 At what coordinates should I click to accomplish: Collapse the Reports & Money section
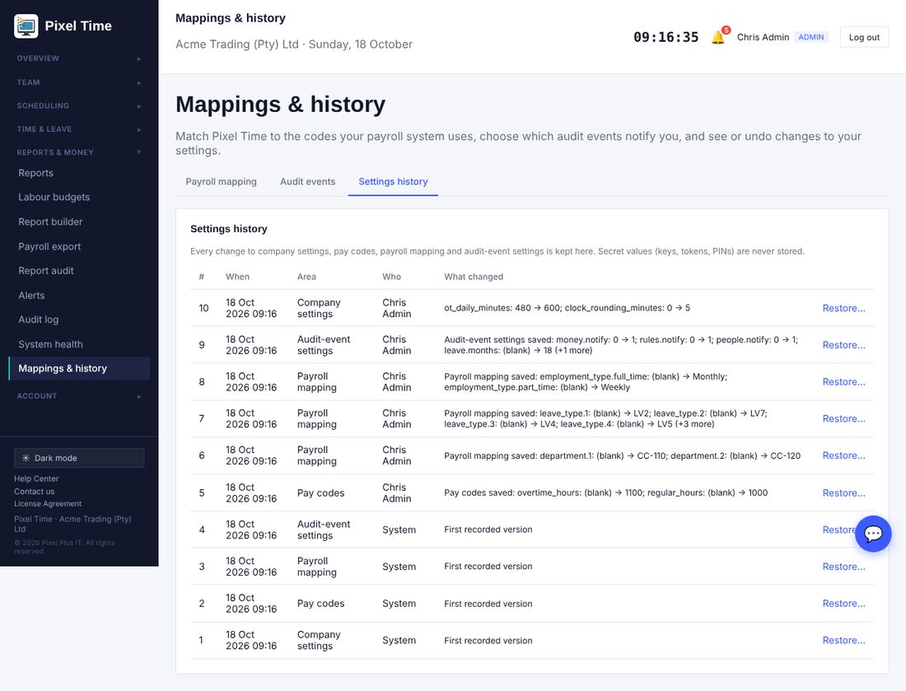[79, 152]
